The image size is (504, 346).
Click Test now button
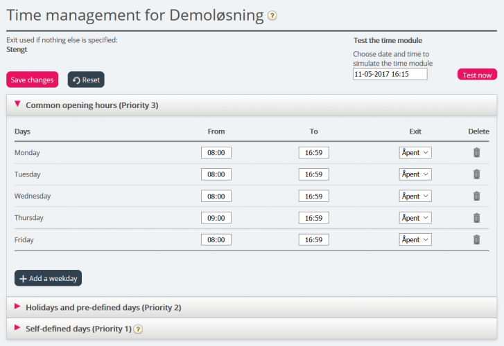click(477, 75)
